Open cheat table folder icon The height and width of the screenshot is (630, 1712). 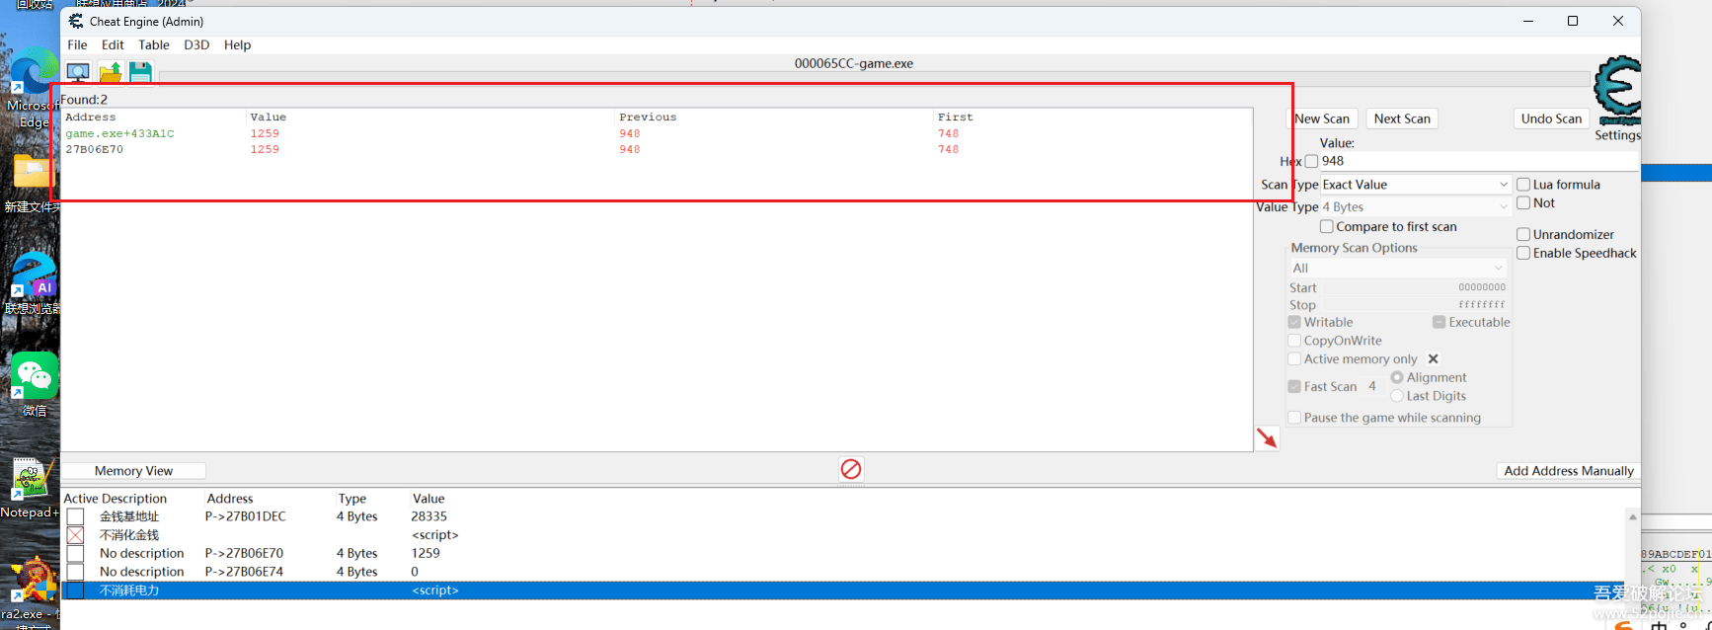pyautogui.click(x=110, y=72)
